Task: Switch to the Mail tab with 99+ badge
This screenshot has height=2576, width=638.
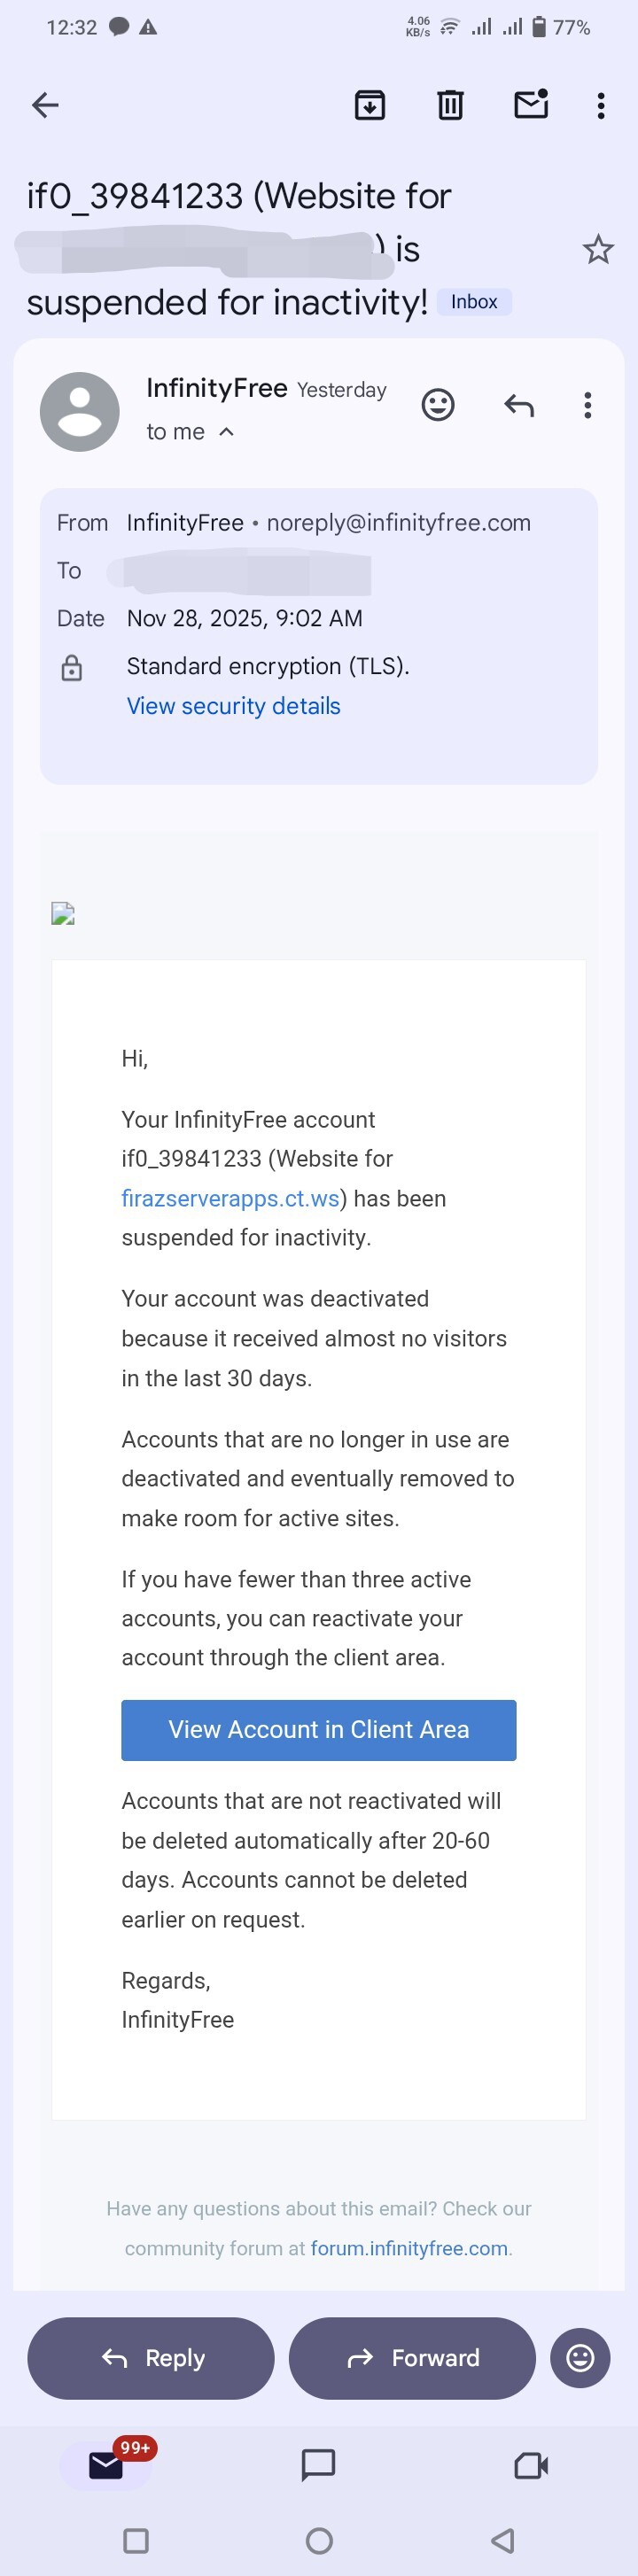Action: [106, 2465]
